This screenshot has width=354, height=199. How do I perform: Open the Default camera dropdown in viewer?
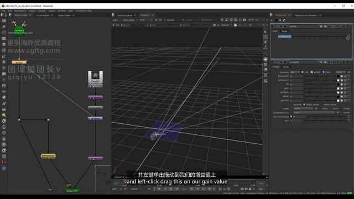coord(226,25)
